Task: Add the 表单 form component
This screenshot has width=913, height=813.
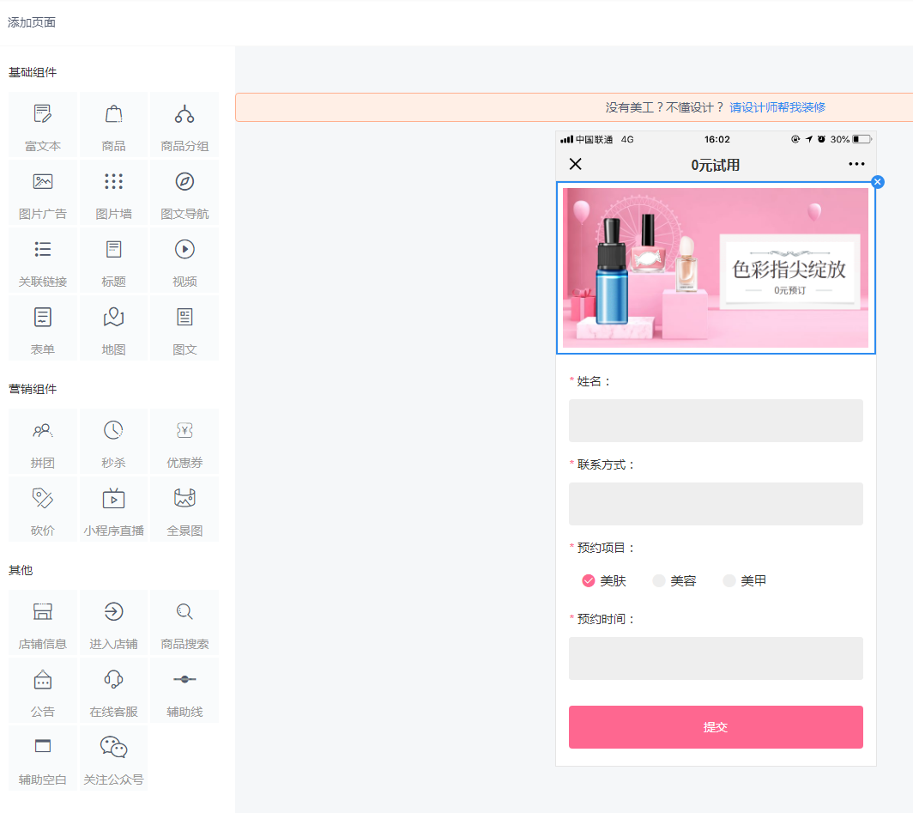Action: click(x=43, y=328)
